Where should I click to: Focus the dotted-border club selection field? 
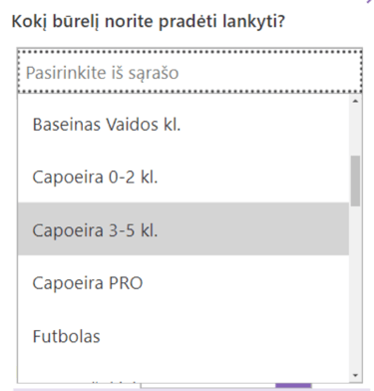click(x=189, y=71)
